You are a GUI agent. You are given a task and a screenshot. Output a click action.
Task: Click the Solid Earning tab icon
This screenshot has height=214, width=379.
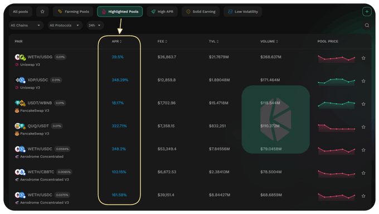point(188,12)
